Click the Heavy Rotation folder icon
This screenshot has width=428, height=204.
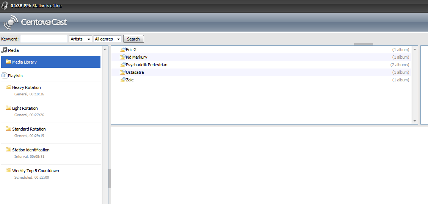click(8, 87)
